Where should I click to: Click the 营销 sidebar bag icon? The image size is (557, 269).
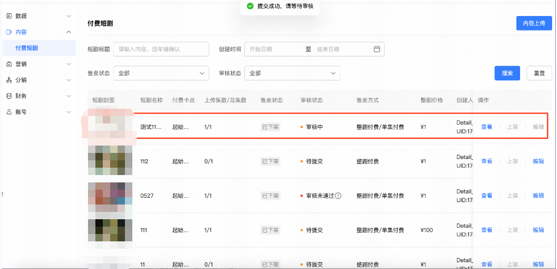pyautogui.click(x=9, y=64)
